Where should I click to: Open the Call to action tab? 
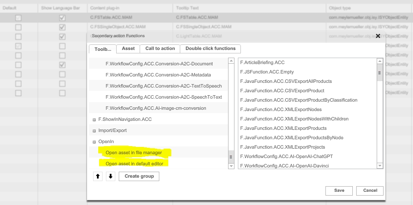tap(160, 49)
